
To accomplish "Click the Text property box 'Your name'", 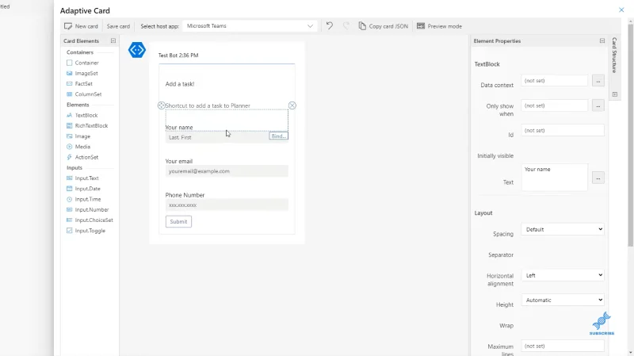I will (x=554, y=177).
